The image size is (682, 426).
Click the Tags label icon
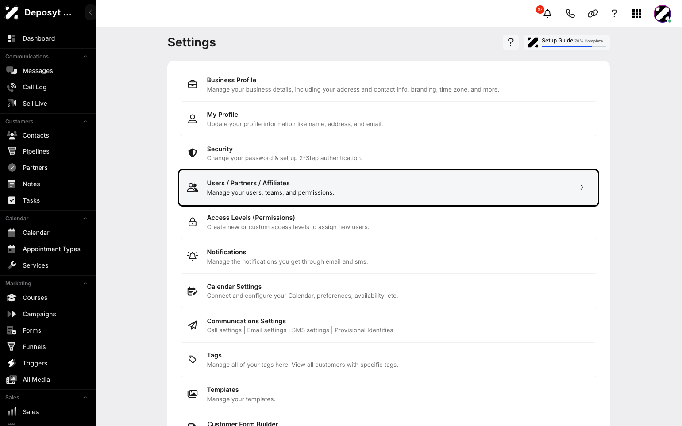(x=193, y=359)
